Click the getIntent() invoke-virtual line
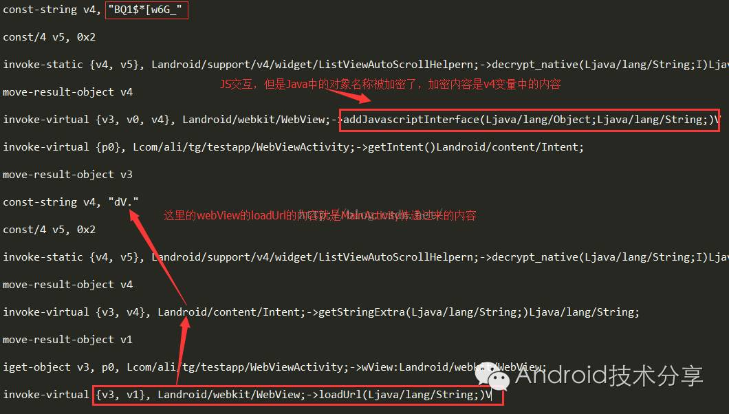This screenshot has height=414, width=729. click(293, 147)
